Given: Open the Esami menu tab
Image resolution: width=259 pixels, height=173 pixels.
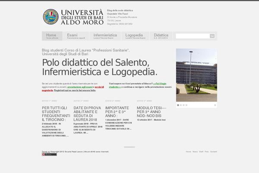Looking at the screenshot, I should (76, 36).
